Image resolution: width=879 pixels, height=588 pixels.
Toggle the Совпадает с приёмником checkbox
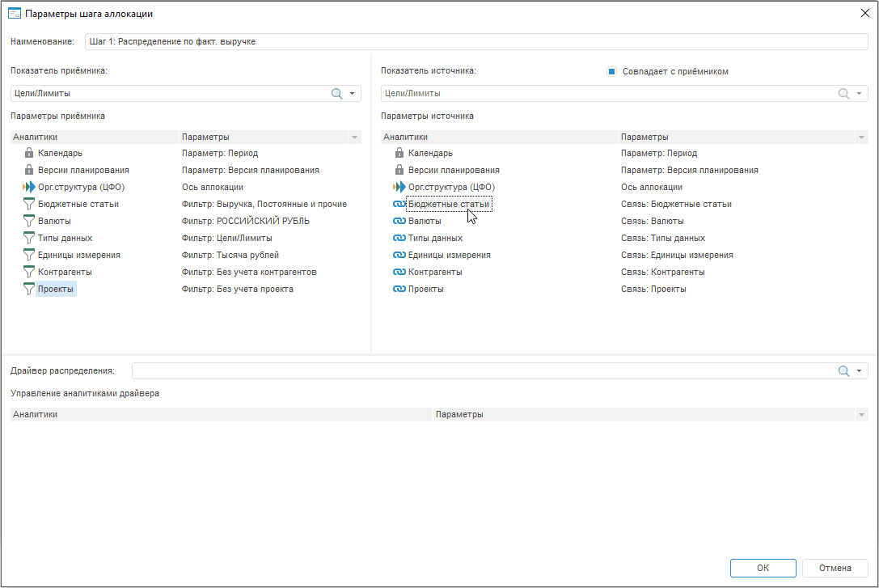[x=612, y=71]
